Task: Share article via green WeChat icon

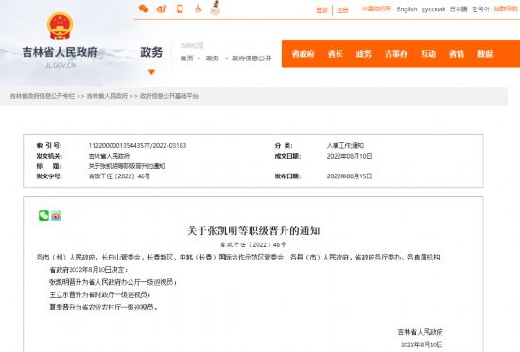Action: (x=43, y=215)
